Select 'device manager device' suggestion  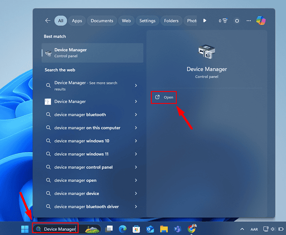(77, 194)
